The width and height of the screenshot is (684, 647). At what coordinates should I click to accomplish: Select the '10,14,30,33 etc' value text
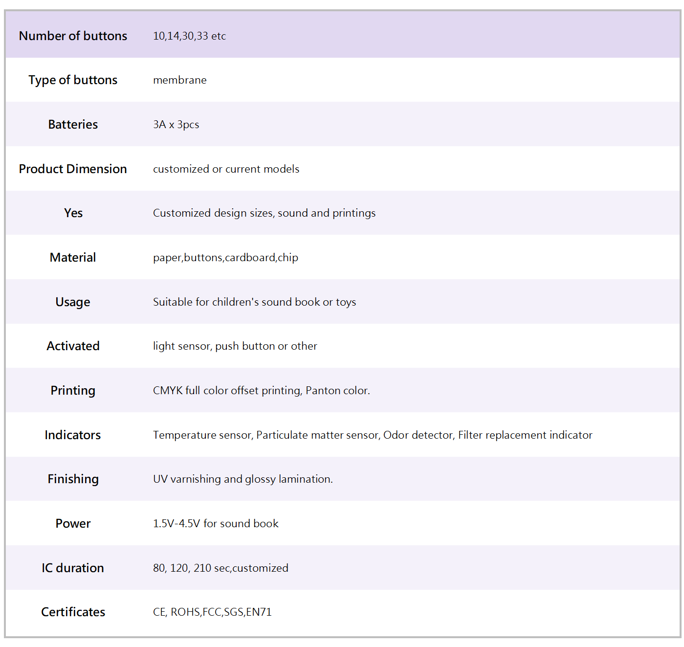189,36
